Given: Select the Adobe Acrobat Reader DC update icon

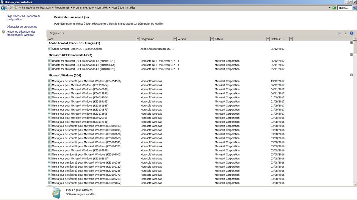Looking at the screenshot, I should 50,49.
